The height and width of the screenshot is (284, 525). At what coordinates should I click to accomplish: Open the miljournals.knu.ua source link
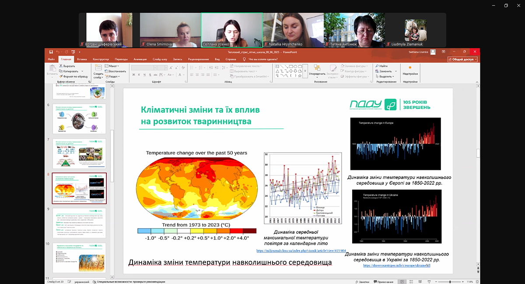click(x=301, y=251)
